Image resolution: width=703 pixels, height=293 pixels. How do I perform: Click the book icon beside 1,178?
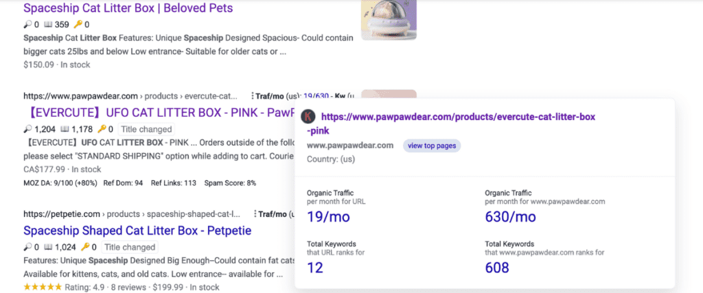(65, 129)
